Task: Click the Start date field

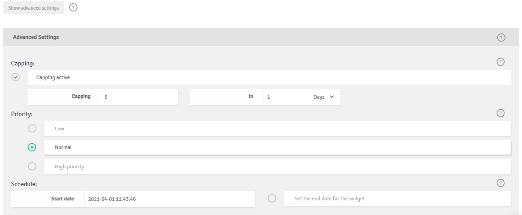Action: tap(170, 199)
